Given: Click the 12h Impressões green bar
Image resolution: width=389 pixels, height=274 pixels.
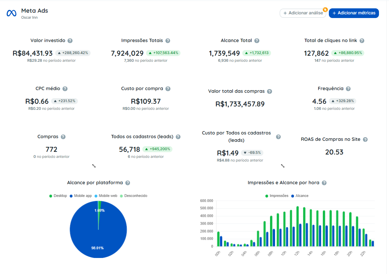Looking at the screenshot, I should [x=297, y=226].
